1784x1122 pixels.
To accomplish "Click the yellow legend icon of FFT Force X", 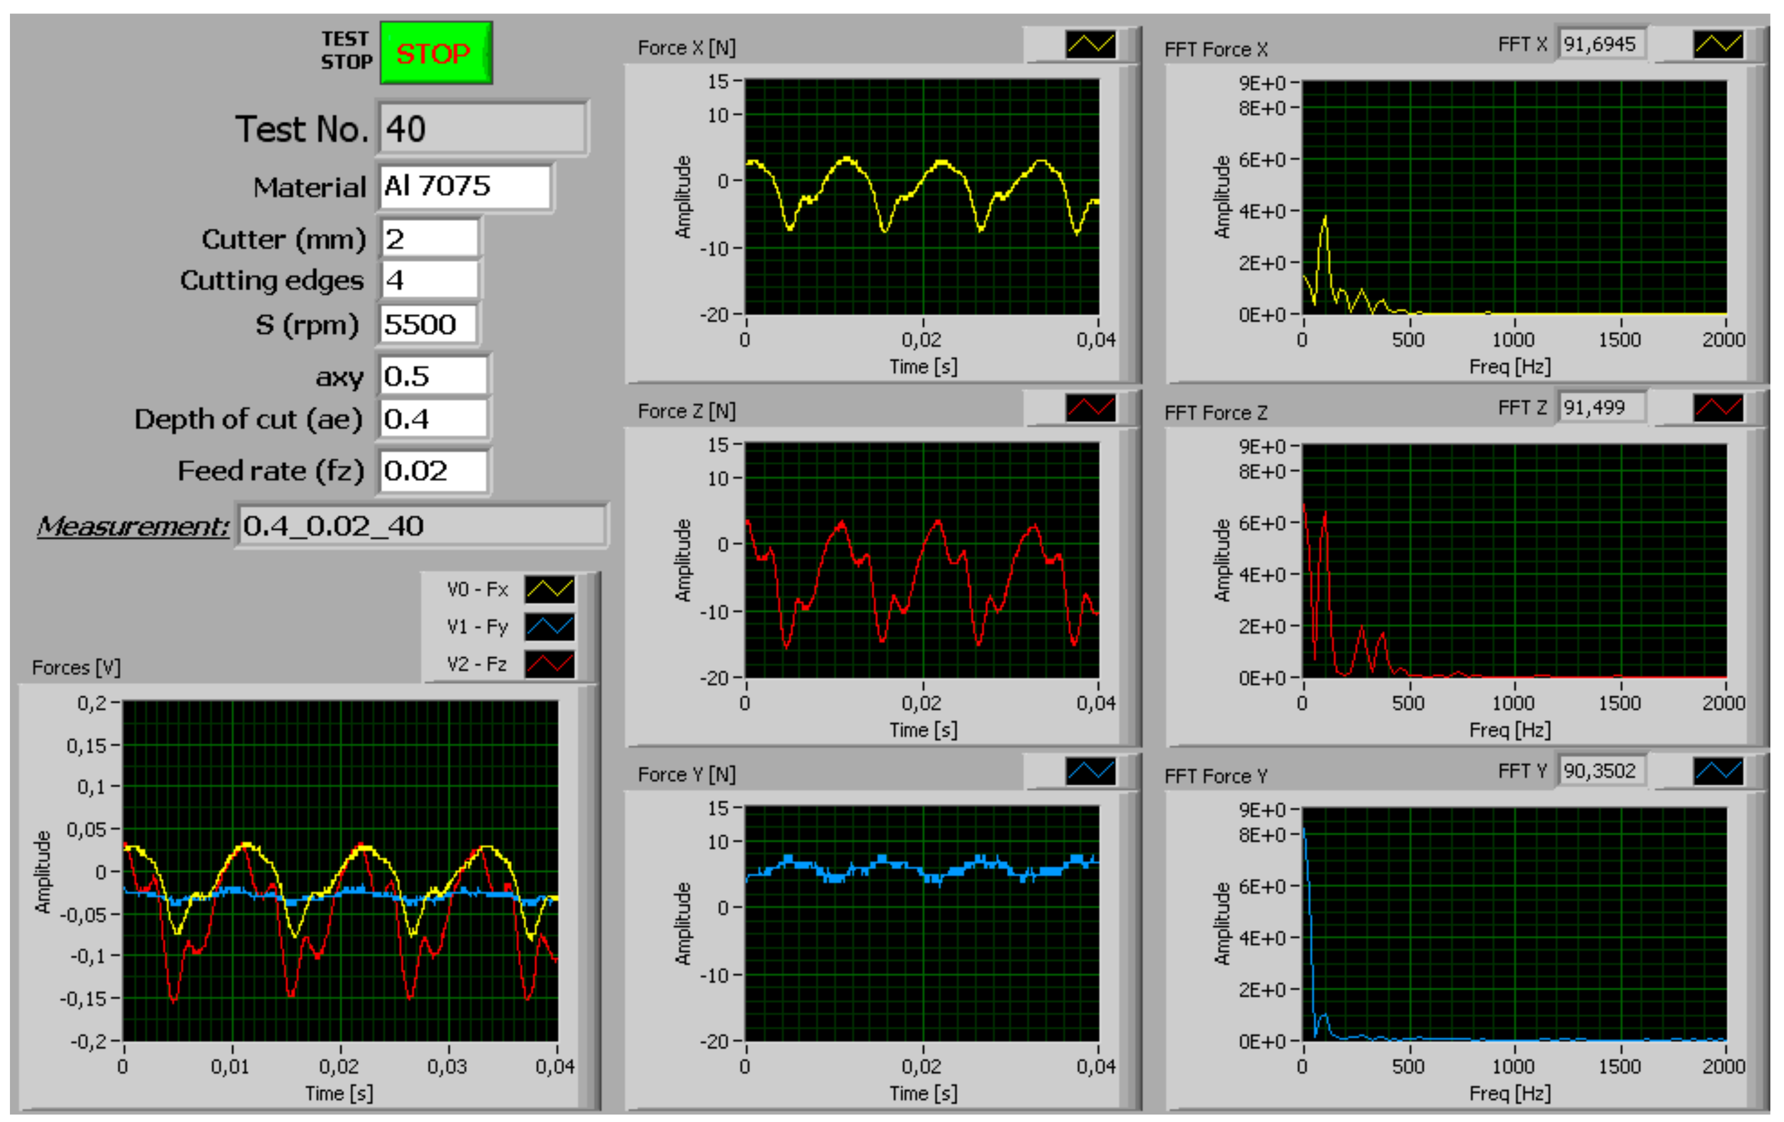I will [x=1717, y=45].
